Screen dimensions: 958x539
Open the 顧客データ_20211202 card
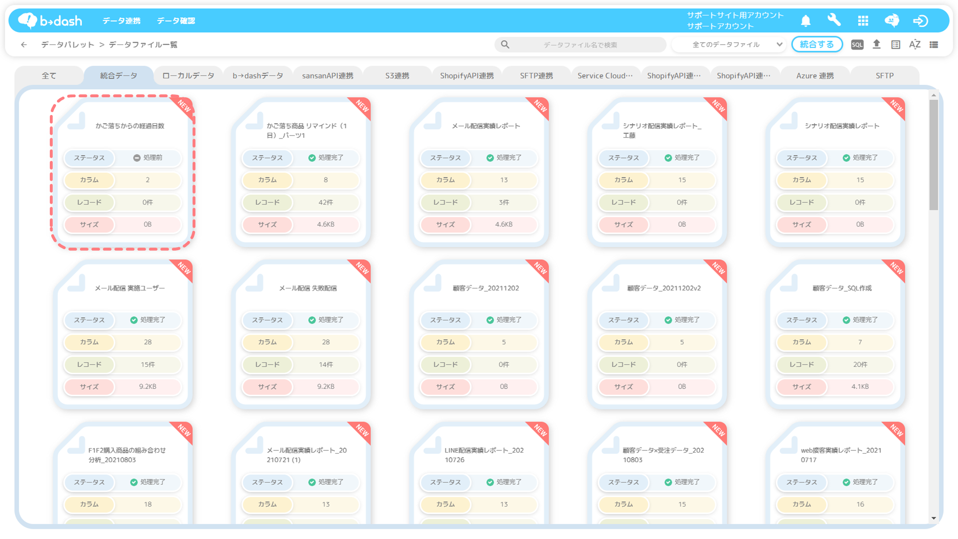tap(479, 334)
